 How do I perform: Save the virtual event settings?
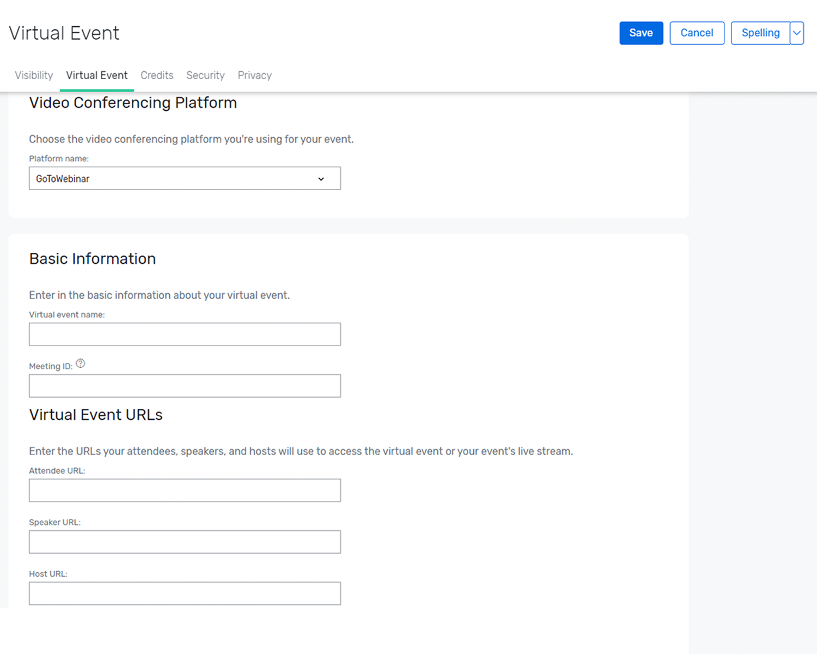point(641,33)
